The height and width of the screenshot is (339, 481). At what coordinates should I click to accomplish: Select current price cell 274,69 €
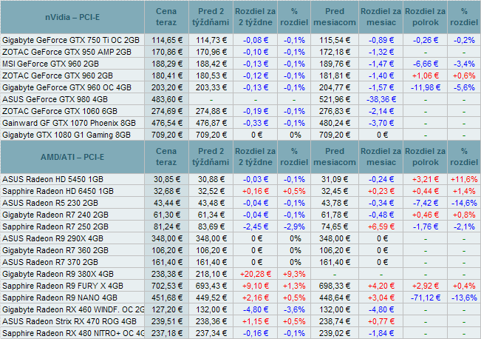(x=166, y=111)
